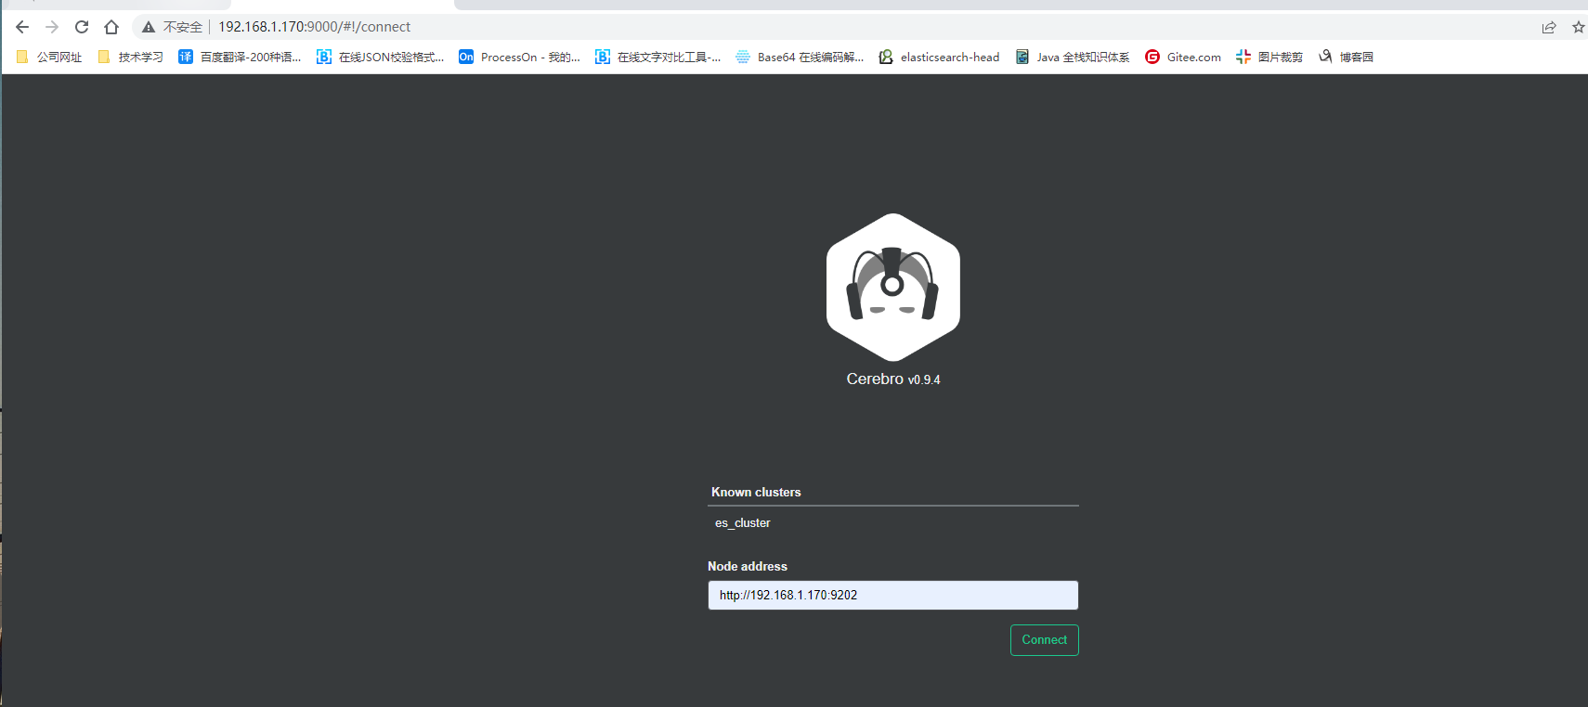This screenshot has height=707, width=1588.
Task: Click the Known clusters heading
Action: [x=756, y=493]
